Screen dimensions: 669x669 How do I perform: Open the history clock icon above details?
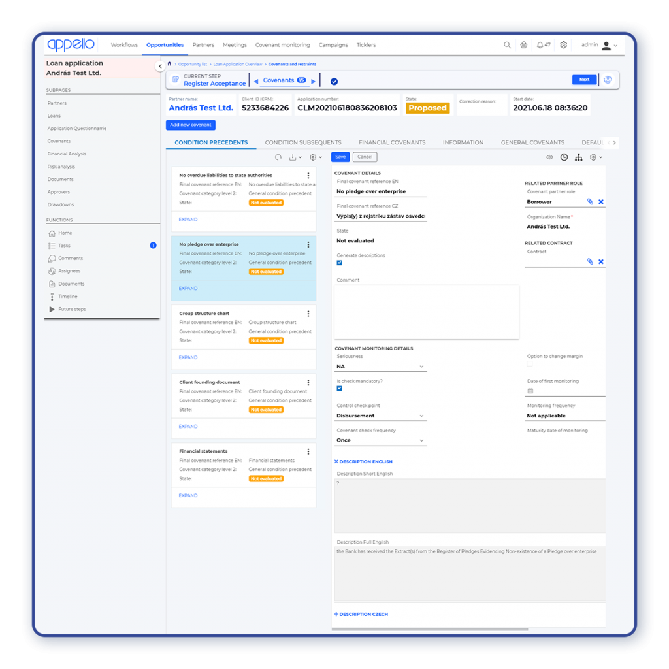(x=564, y=157)
